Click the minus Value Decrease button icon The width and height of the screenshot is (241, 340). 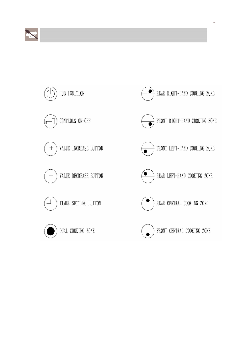pos(51,176)
